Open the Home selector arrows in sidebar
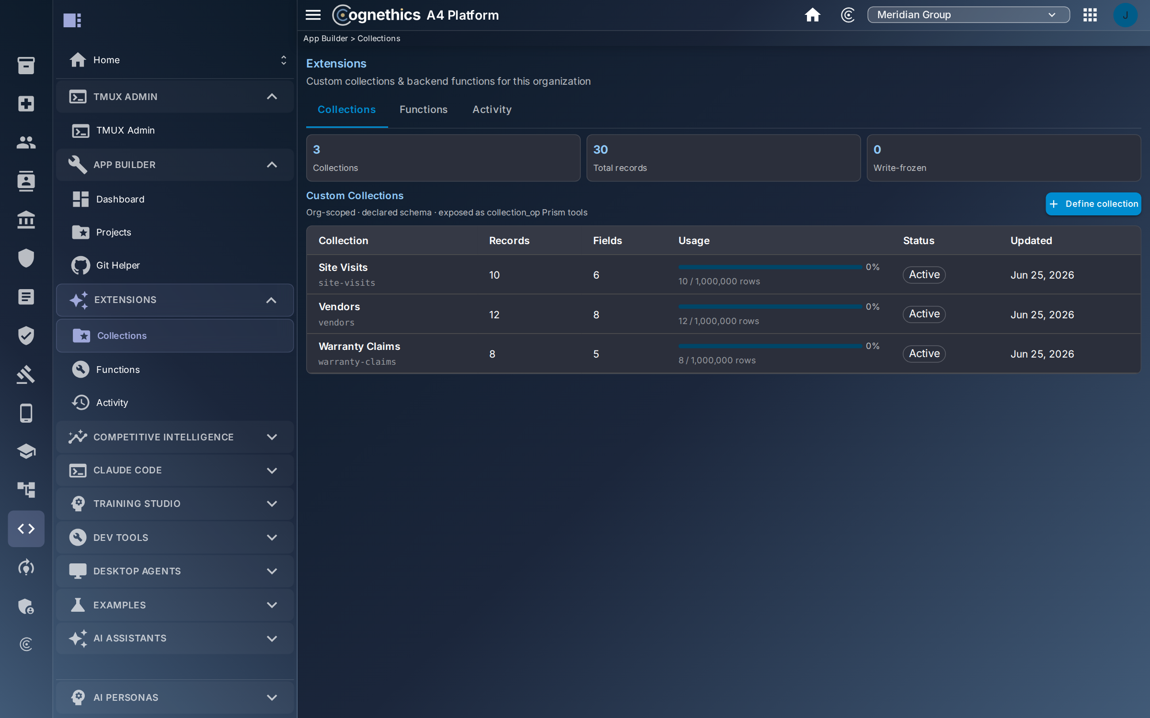The height and width of the screenshot is (718, 1150). [284, 60]
